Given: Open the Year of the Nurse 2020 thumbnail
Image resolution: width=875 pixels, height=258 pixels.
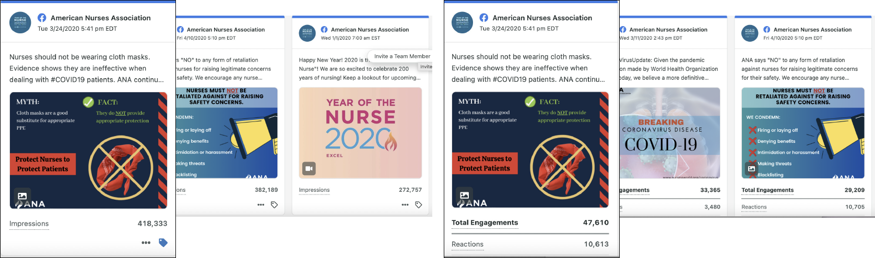Looking at the screenshot, I should click(x=360, y=133).
